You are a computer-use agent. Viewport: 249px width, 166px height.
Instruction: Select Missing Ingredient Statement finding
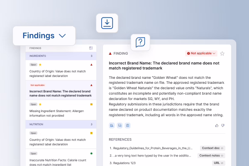[x=61, y=110]
